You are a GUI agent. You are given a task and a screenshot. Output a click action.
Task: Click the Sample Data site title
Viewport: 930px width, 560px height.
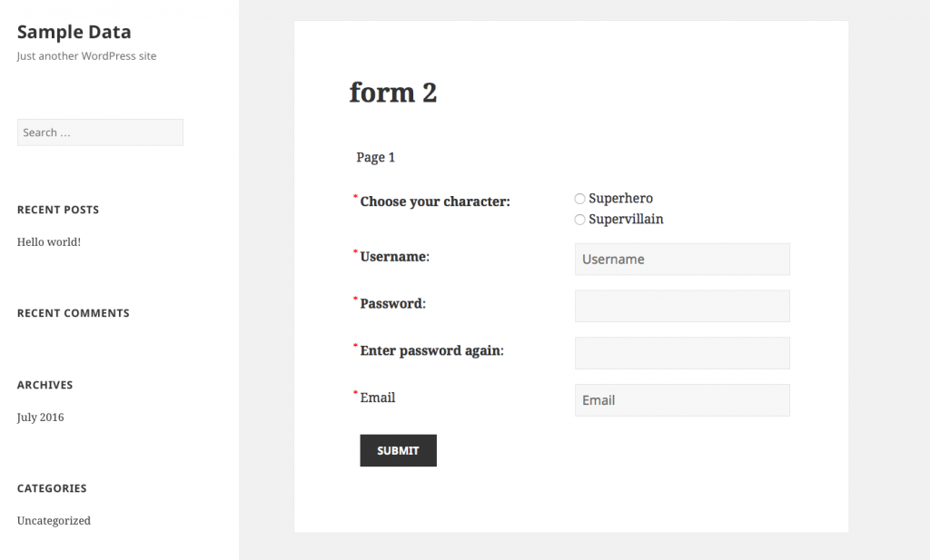tap(74, 31)
